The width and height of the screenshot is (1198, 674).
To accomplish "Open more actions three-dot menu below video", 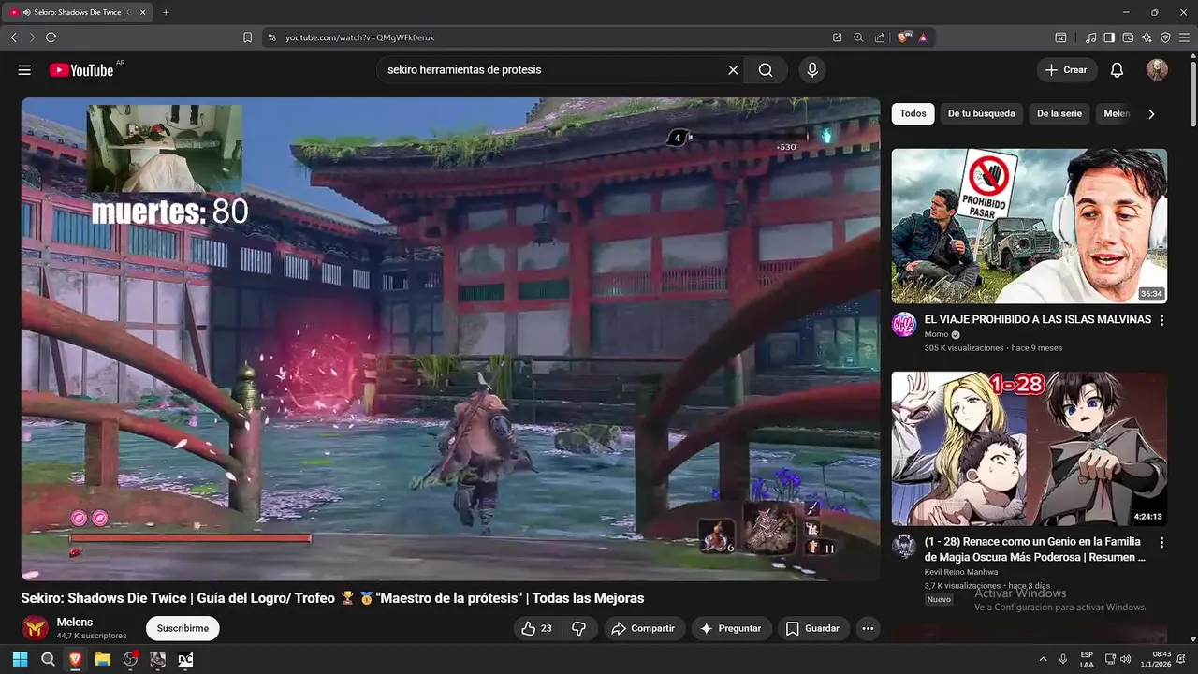I will coord(868,628).
